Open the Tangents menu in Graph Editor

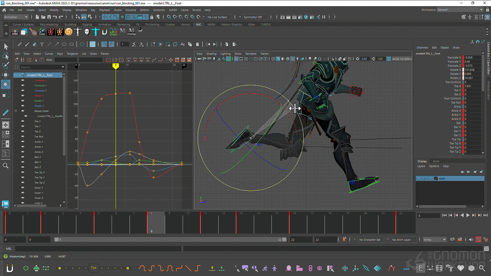click(72, 54)
